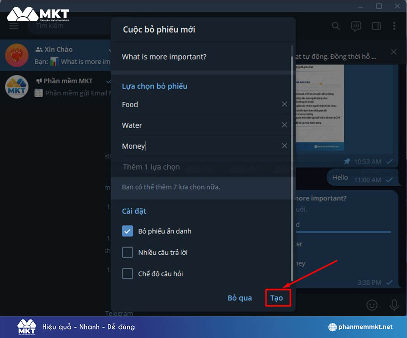Screen dimensions: 407x338
Task: Remove the Food poll option with its X
Action: [x=284, y=104]
